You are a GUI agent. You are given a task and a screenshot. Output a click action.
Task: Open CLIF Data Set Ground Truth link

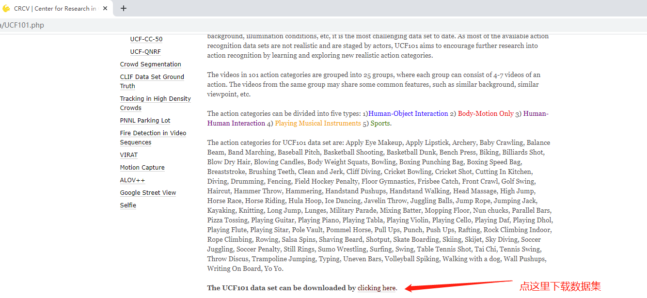click(152, 81)
